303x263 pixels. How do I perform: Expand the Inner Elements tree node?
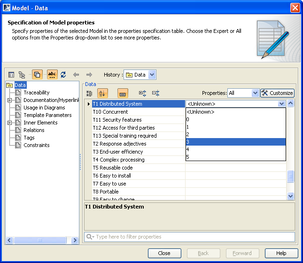[x=10, y=123]
